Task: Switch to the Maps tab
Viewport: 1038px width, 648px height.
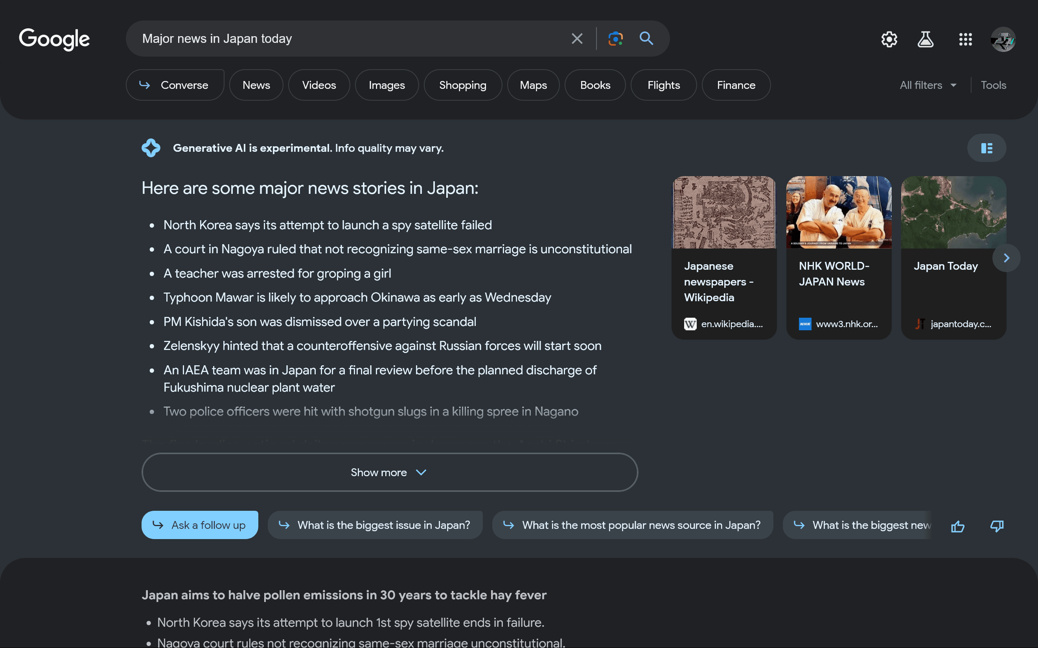Action: [533, 85]
